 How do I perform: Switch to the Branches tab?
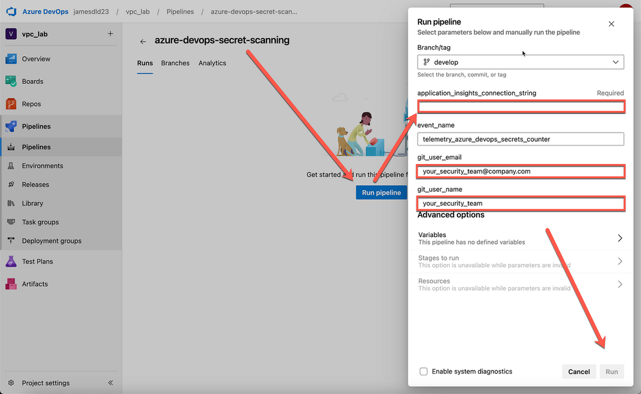click(x=175, y=63)
